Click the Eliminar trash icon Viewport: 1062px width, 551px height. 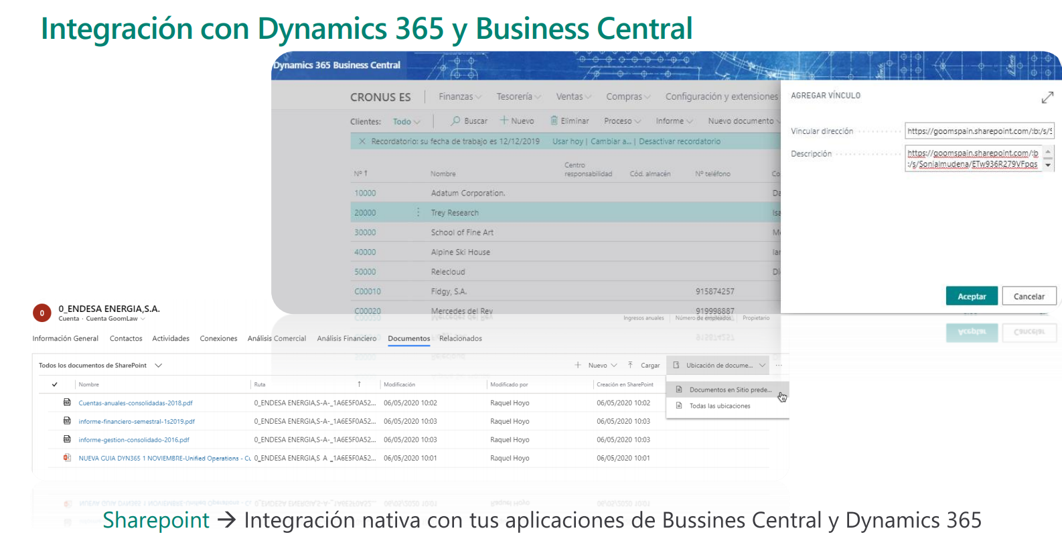pyautogui.click(x=554, y=121)
